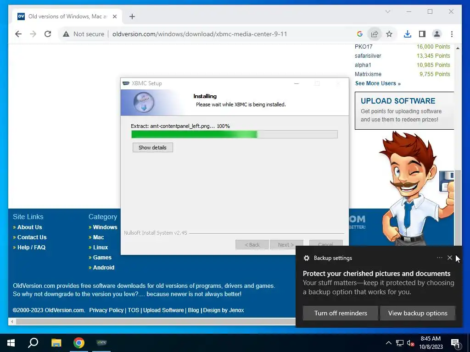Switch to XBMC installer on taskbar
The image size is (470, 352).
tap(101, 343)
